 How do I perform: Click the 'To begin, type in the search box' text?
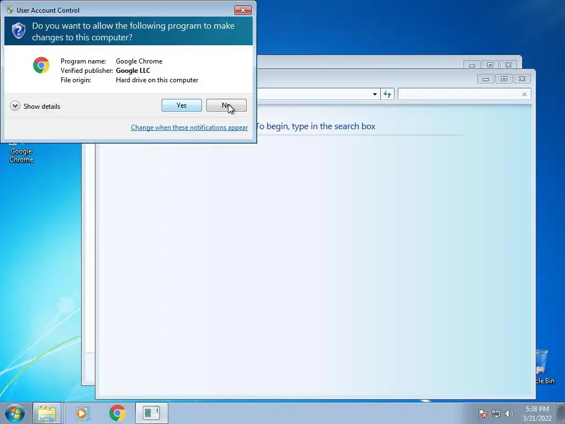[x=316, y=126]
